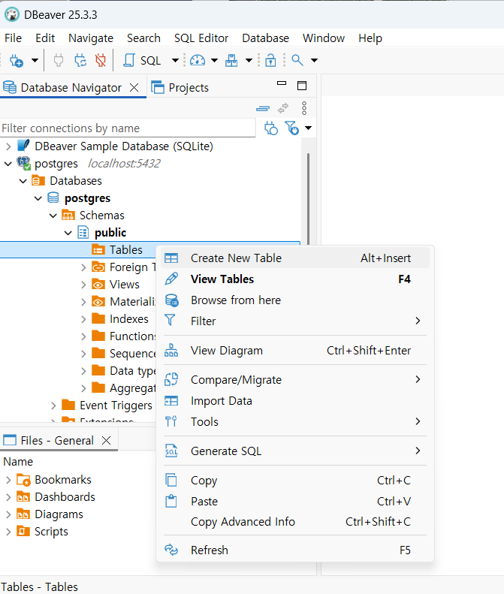This screenshot has height=594, width=504.
Task: Open the File menu
Action: pos(13,38)
